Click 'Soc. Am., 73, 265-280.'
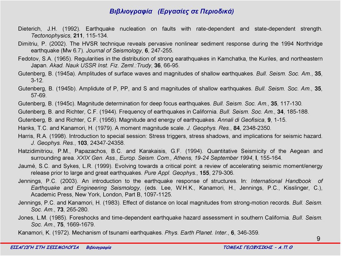Screen dimensions: 342x256 coord(60,210)
